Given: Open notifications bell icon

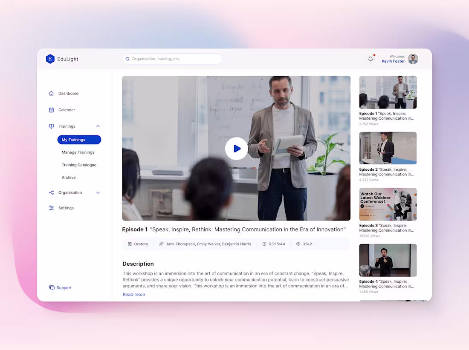Looking at the screenshot, I should point(371,59).
